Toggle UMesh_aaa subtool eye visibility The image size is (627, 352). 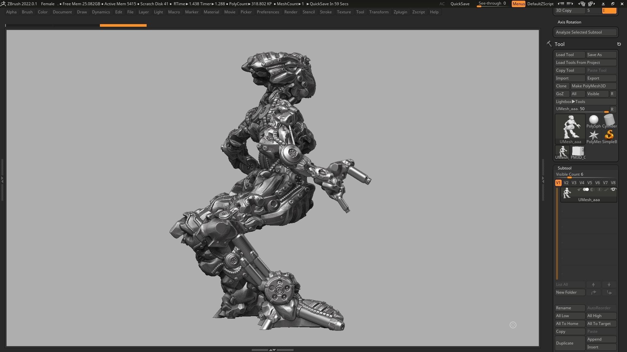pos(613,190)
